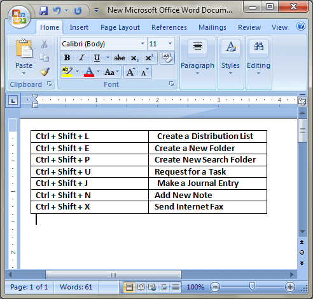313x299 pixels.
Task: Click the Office Button orb
Action: (19, 17)
